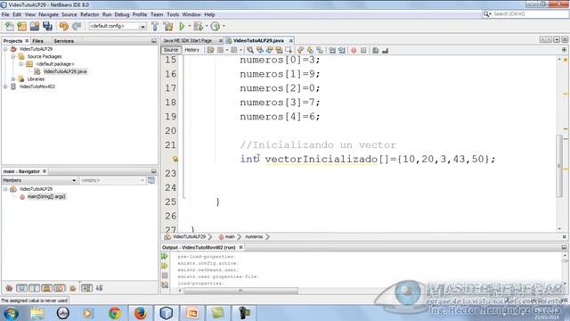
Task: Click the Find Next Occurrence editor icon
Action: pos(269,50)
